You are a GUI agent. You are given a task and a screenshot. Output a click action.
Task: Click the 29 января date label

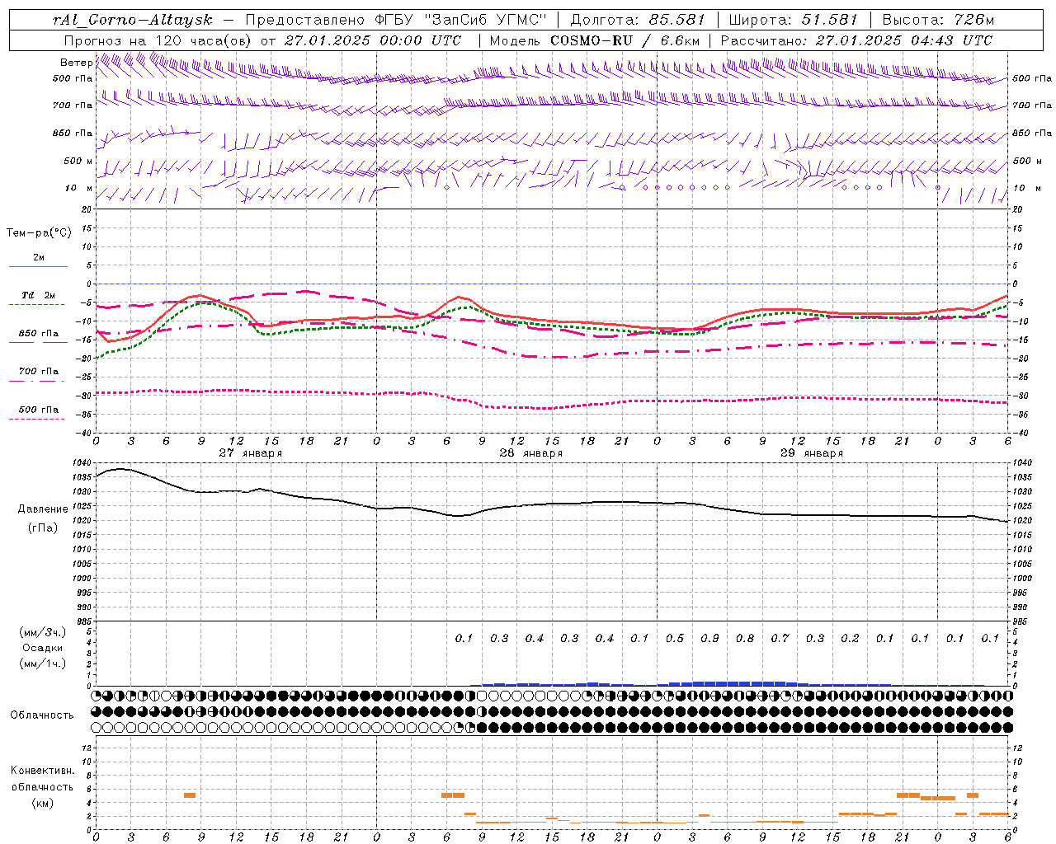coord(811,452)
